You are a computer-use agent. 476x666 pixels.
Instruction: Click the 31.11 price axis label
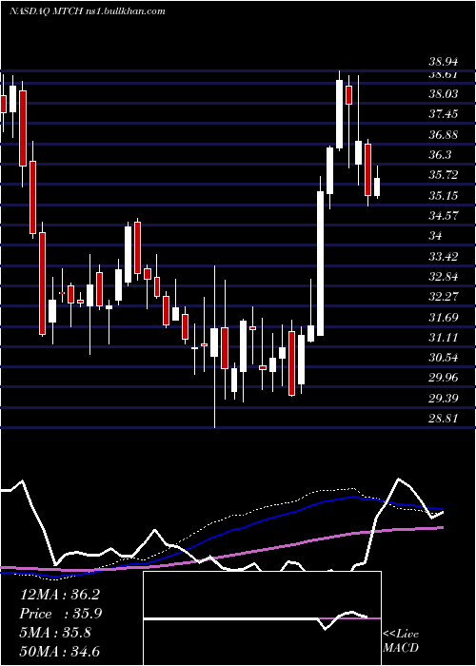click(444, 338)
